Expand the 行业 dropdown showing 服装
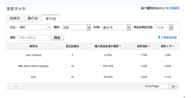This screenshot has height=98, width=194. tap(35, 27)
